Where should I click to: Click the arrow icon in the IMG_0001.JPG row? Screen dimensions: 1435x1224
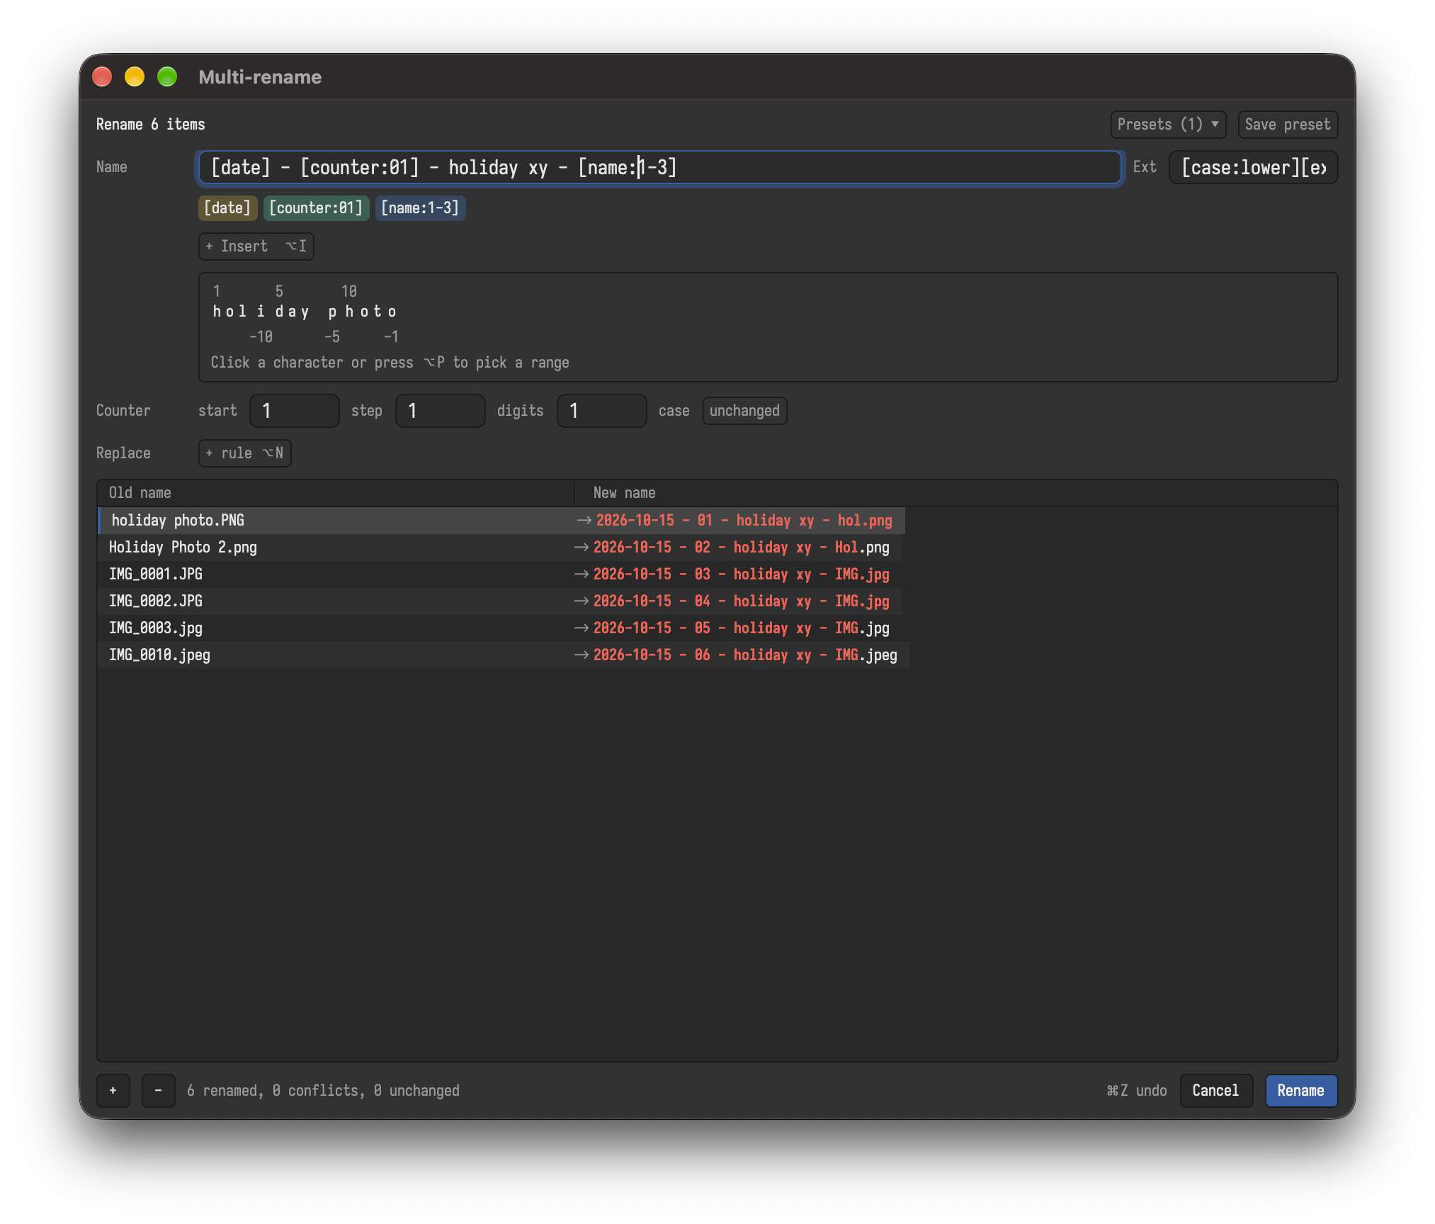point(582,574)
